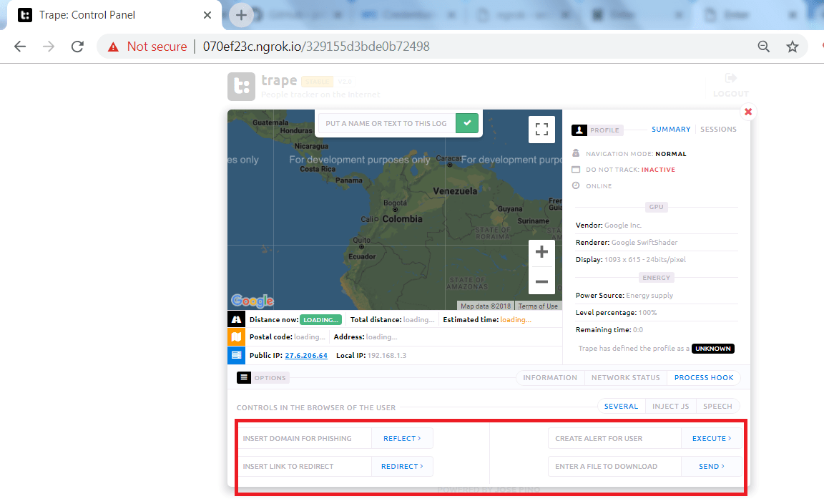Screen dimensions: 824x504
Task: Click the blue IP address icon
Action: tap(237, 355)
